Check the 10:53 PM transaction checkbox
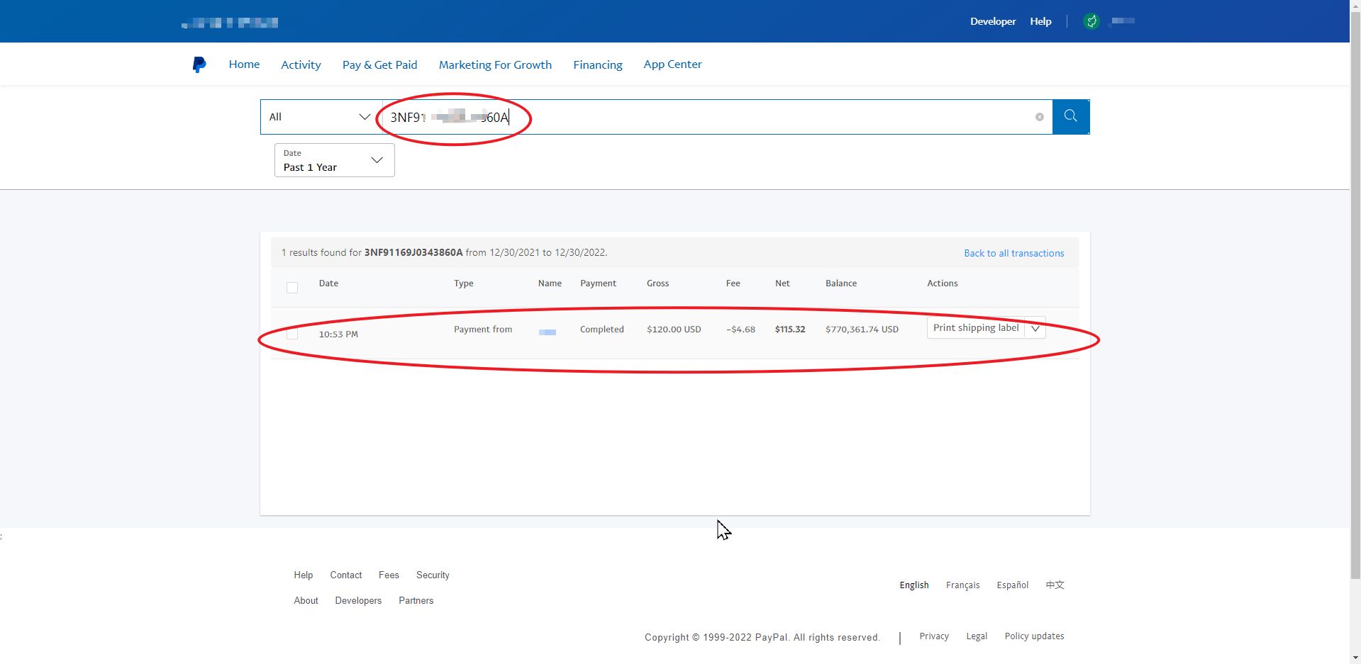Viewport: 1361px width, 664px height. (292, 334)
